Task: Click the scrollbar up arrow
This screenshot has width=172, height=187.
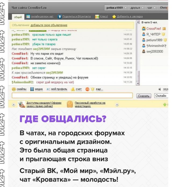Action: [138, 22]
